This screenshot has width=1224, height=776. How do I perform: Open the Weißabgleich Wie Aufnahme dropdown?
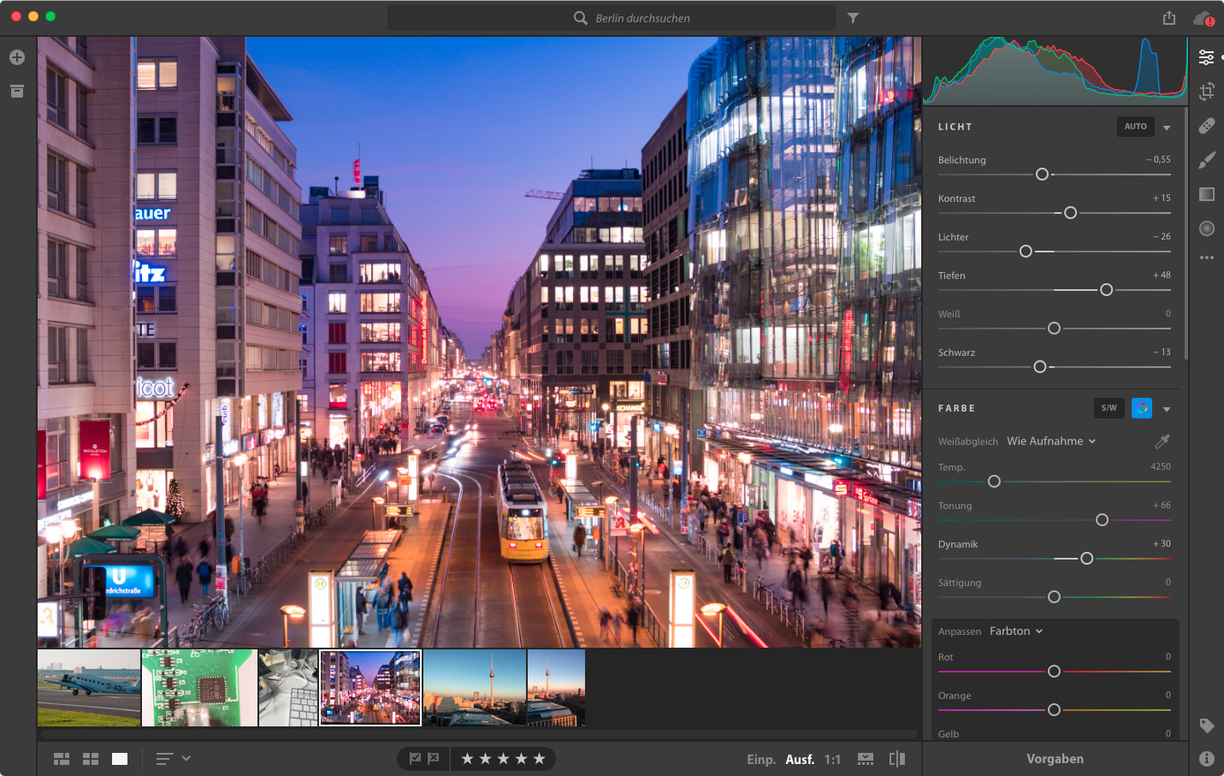pos(1051,441)
